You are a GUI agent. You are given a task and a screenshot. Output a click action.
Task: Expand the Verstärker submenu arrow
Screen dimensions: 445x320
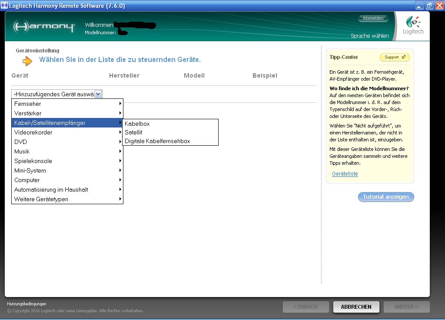click(120, 113)
